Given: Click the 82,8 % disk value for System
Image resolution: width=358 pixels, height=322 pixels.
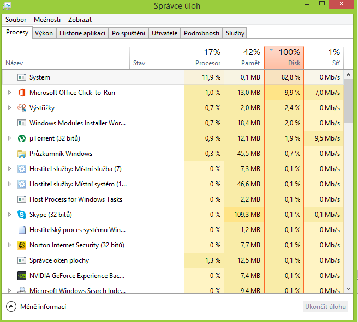Looking at the screenshot, I should coord(291,77).
